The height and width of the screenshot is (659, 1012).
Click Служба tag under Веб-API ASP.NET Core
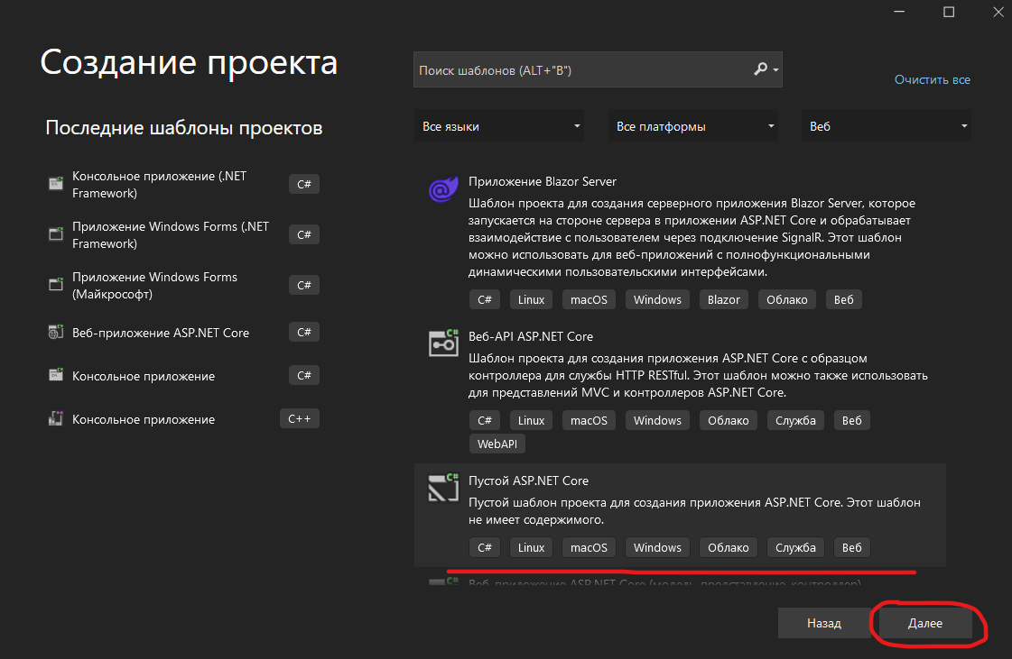pyautogui.click(x=795, y=420)
